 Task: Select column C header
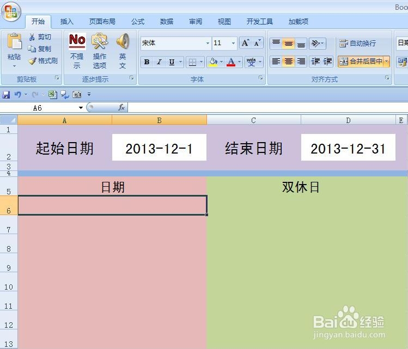pos(254,120)
